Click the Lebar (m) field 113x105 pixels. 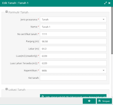[x=73, y=49]
